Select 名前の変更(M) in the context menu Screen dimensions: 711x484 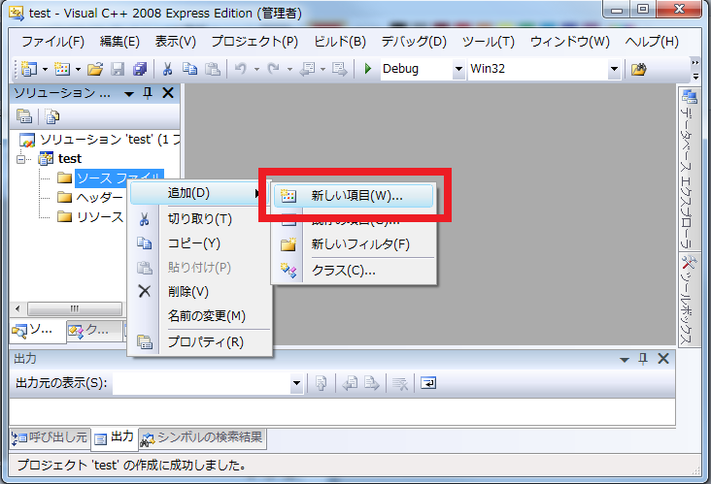tap(199, 316)
